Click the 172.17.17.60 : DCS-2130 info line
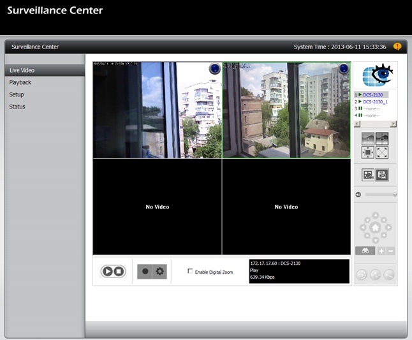Screen dimensions: 412x340 [x=275, y=263]
